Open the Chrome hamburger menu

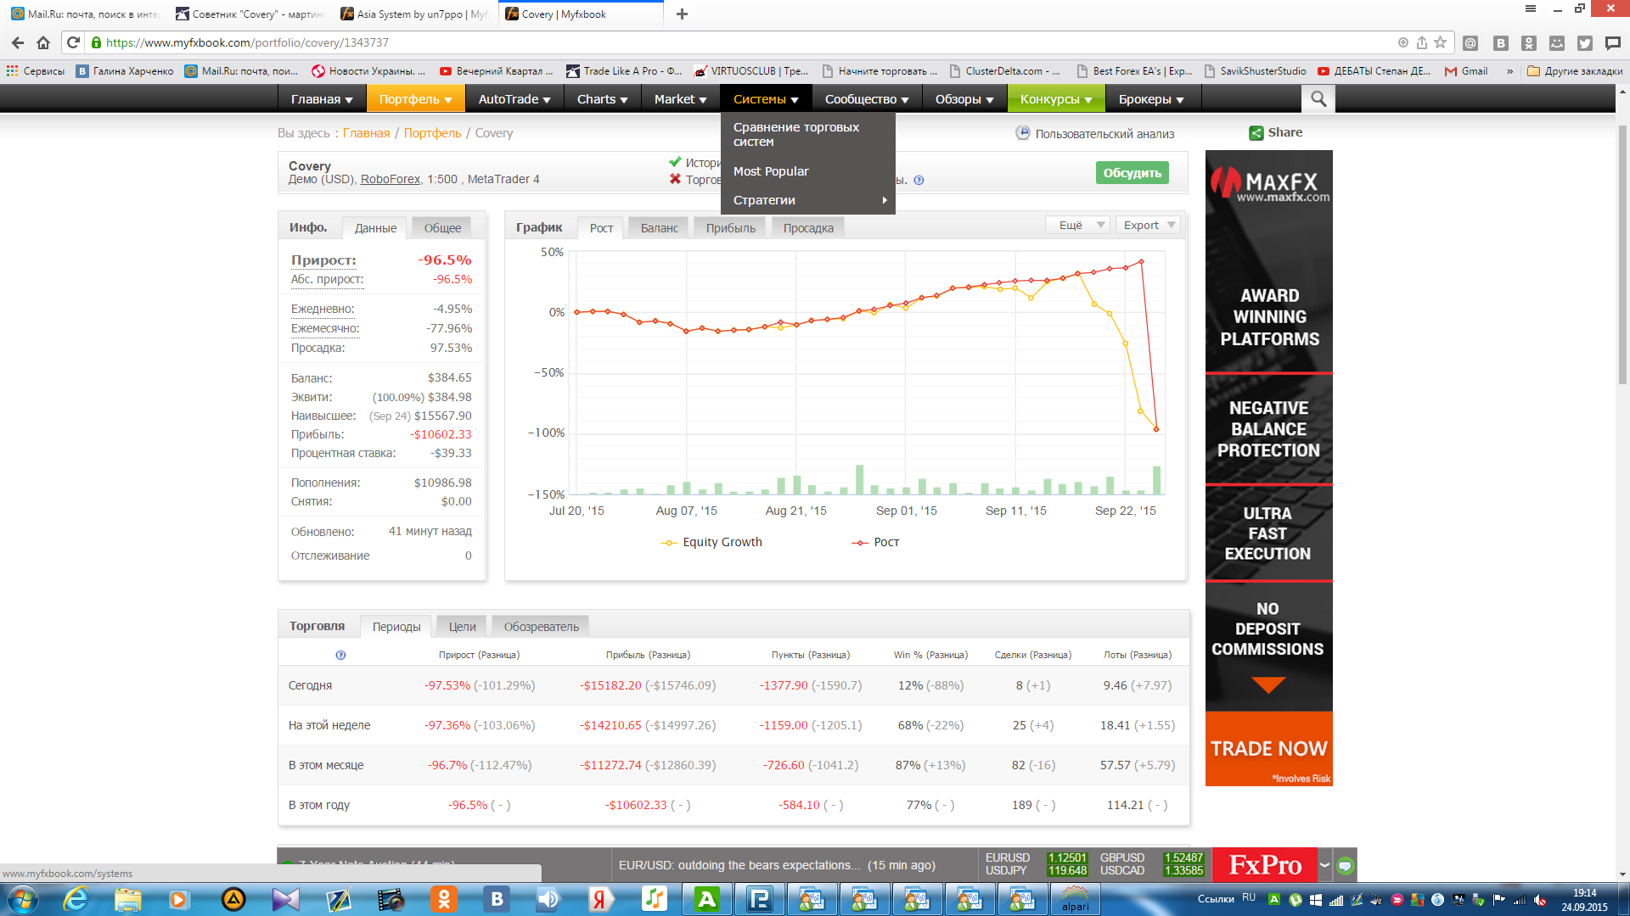1531,8
